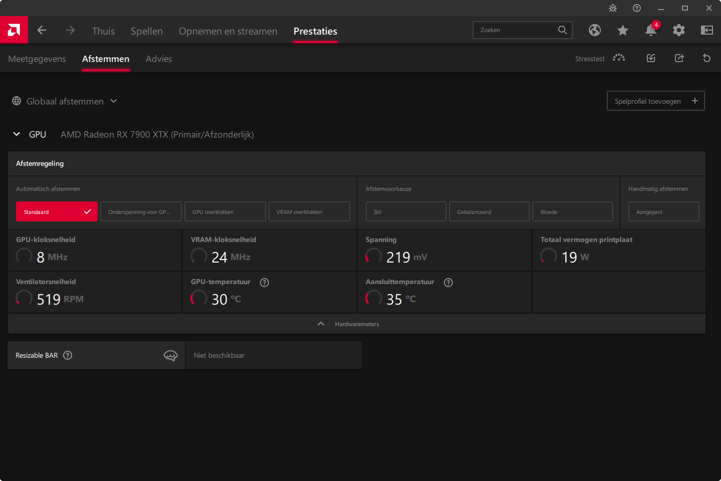This screenshot has height=481, width=721.
Task: Click the globe icon beside Globaal afstemmen
Action: click(x=17, y=101)
